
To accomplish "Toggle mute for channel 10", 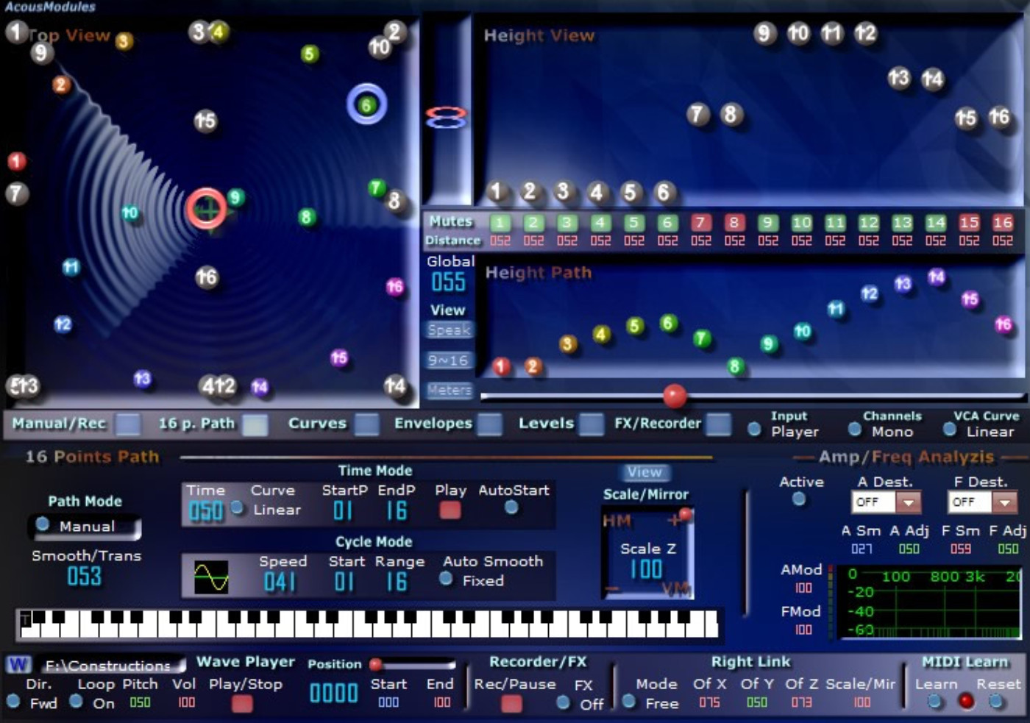I will tap(802, 223).
